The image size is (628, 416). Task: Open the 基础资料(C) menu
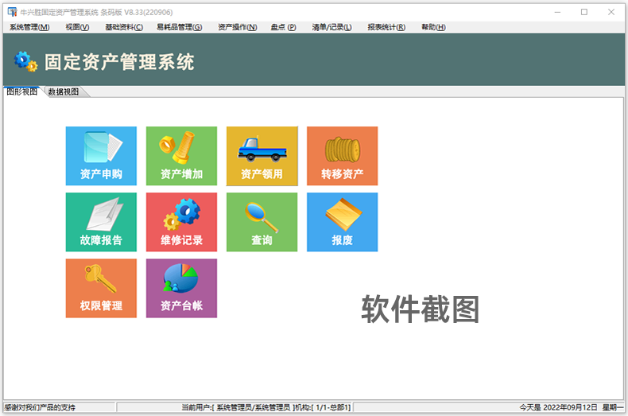(124, 27)
